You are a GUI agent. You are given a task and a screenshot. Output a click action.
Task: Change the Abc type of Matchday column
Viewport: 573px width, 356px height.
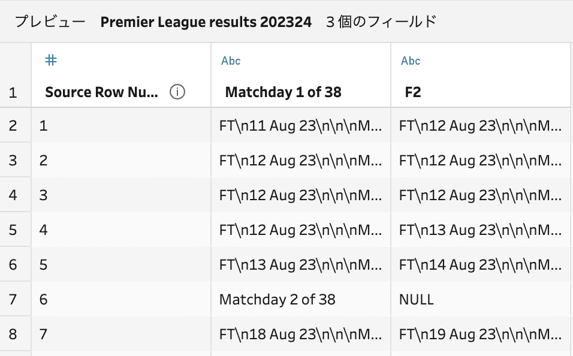point(231,61)
